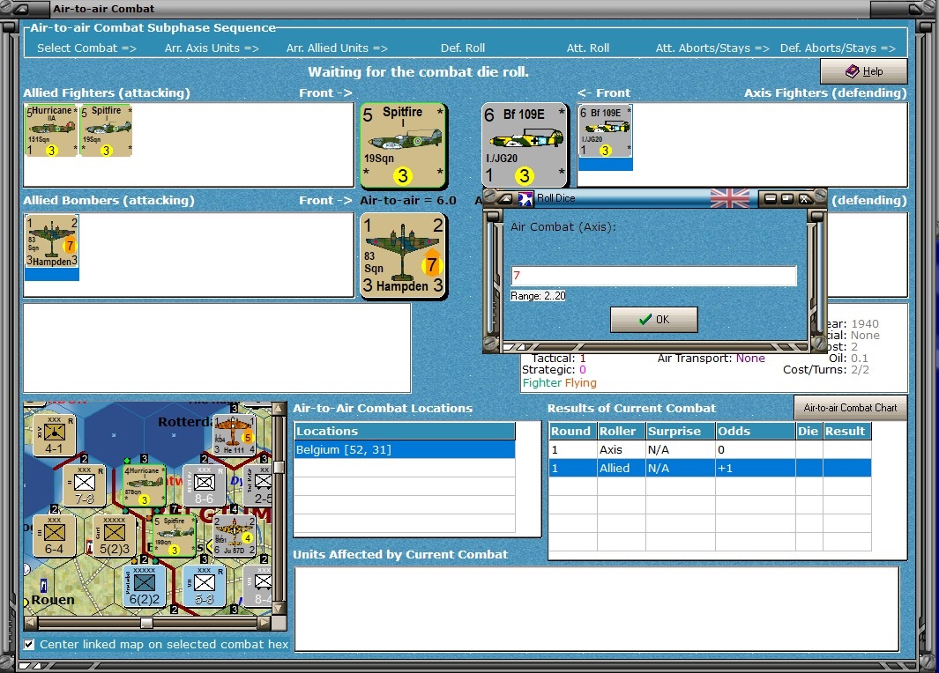Image resolution: width=939 pixels, height=673 pixels.
Task: Click the blue port symbol near Rouen
Action: 43,584
